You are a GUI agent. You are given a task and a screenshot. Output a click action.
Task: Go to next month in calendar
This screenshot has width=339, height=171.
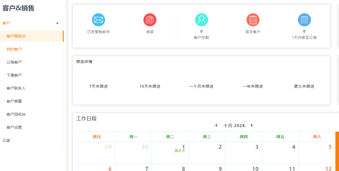(252, 125)
